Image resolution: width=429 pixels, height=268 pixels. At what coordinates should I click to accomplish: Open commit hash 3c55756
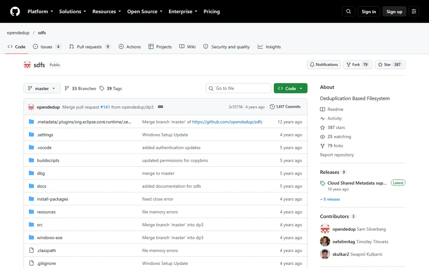click(x=236, y=107)
